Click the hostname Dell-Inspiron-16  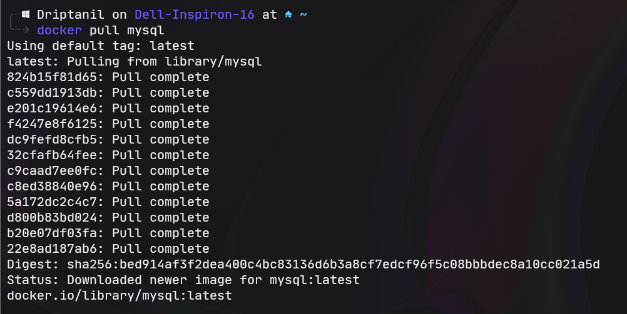click(x=195, y=14)
